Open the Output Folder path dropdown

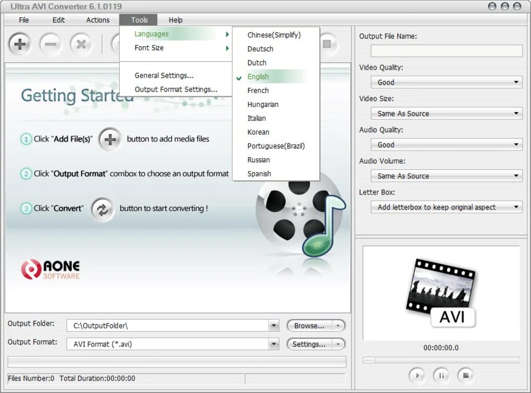pyautogui.click(x=274, y=326)
